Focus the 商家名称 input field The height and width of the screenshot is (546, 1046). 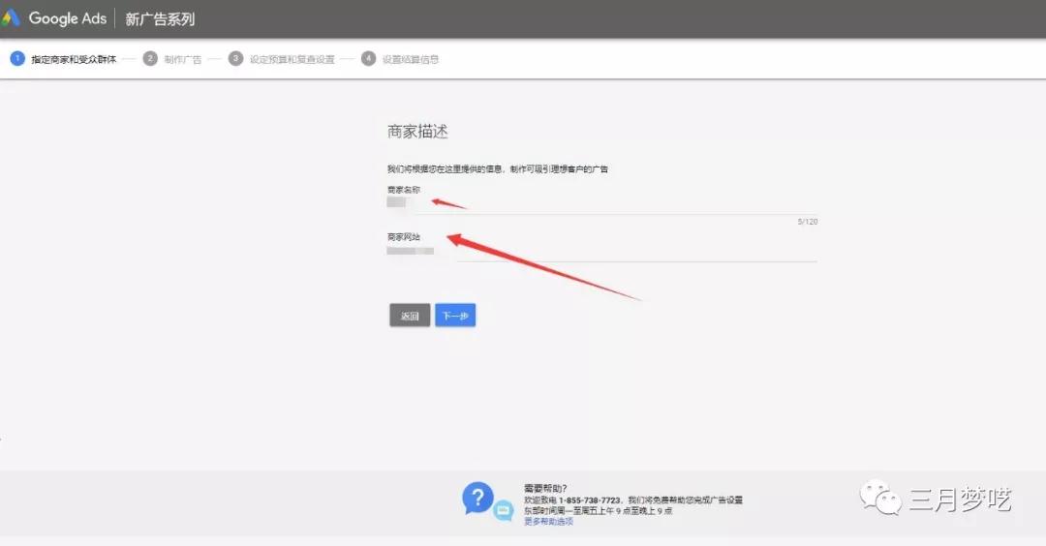click(x=600, y=204)
